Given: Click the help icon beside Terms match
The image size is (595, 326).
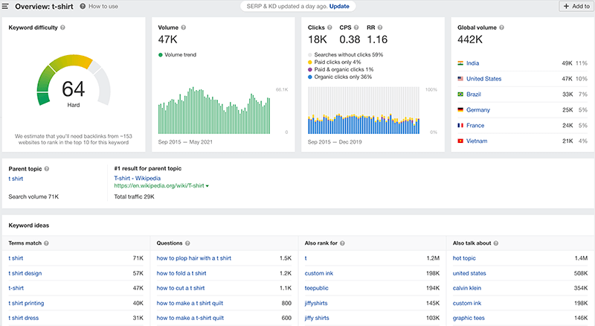Looking at the screenshot, I should coord(47,243).
